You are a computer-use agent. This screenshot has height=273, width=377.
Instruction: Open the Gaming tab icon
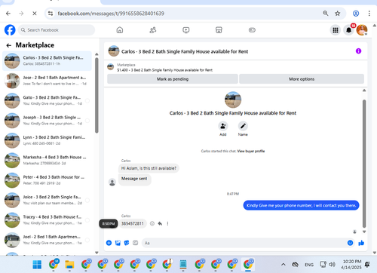point(252,30)
